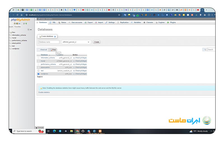
Task: Click the Enable statistics link
Action: click(x=44, y=92)
